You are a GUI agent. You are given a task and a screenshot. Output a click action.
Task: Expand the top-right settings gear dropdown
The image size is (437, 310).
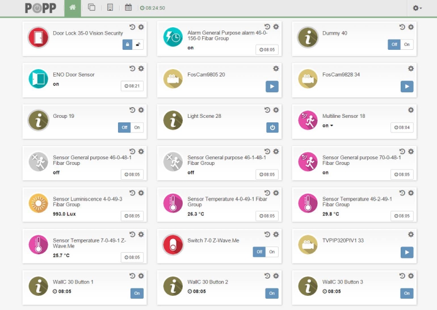417,8
